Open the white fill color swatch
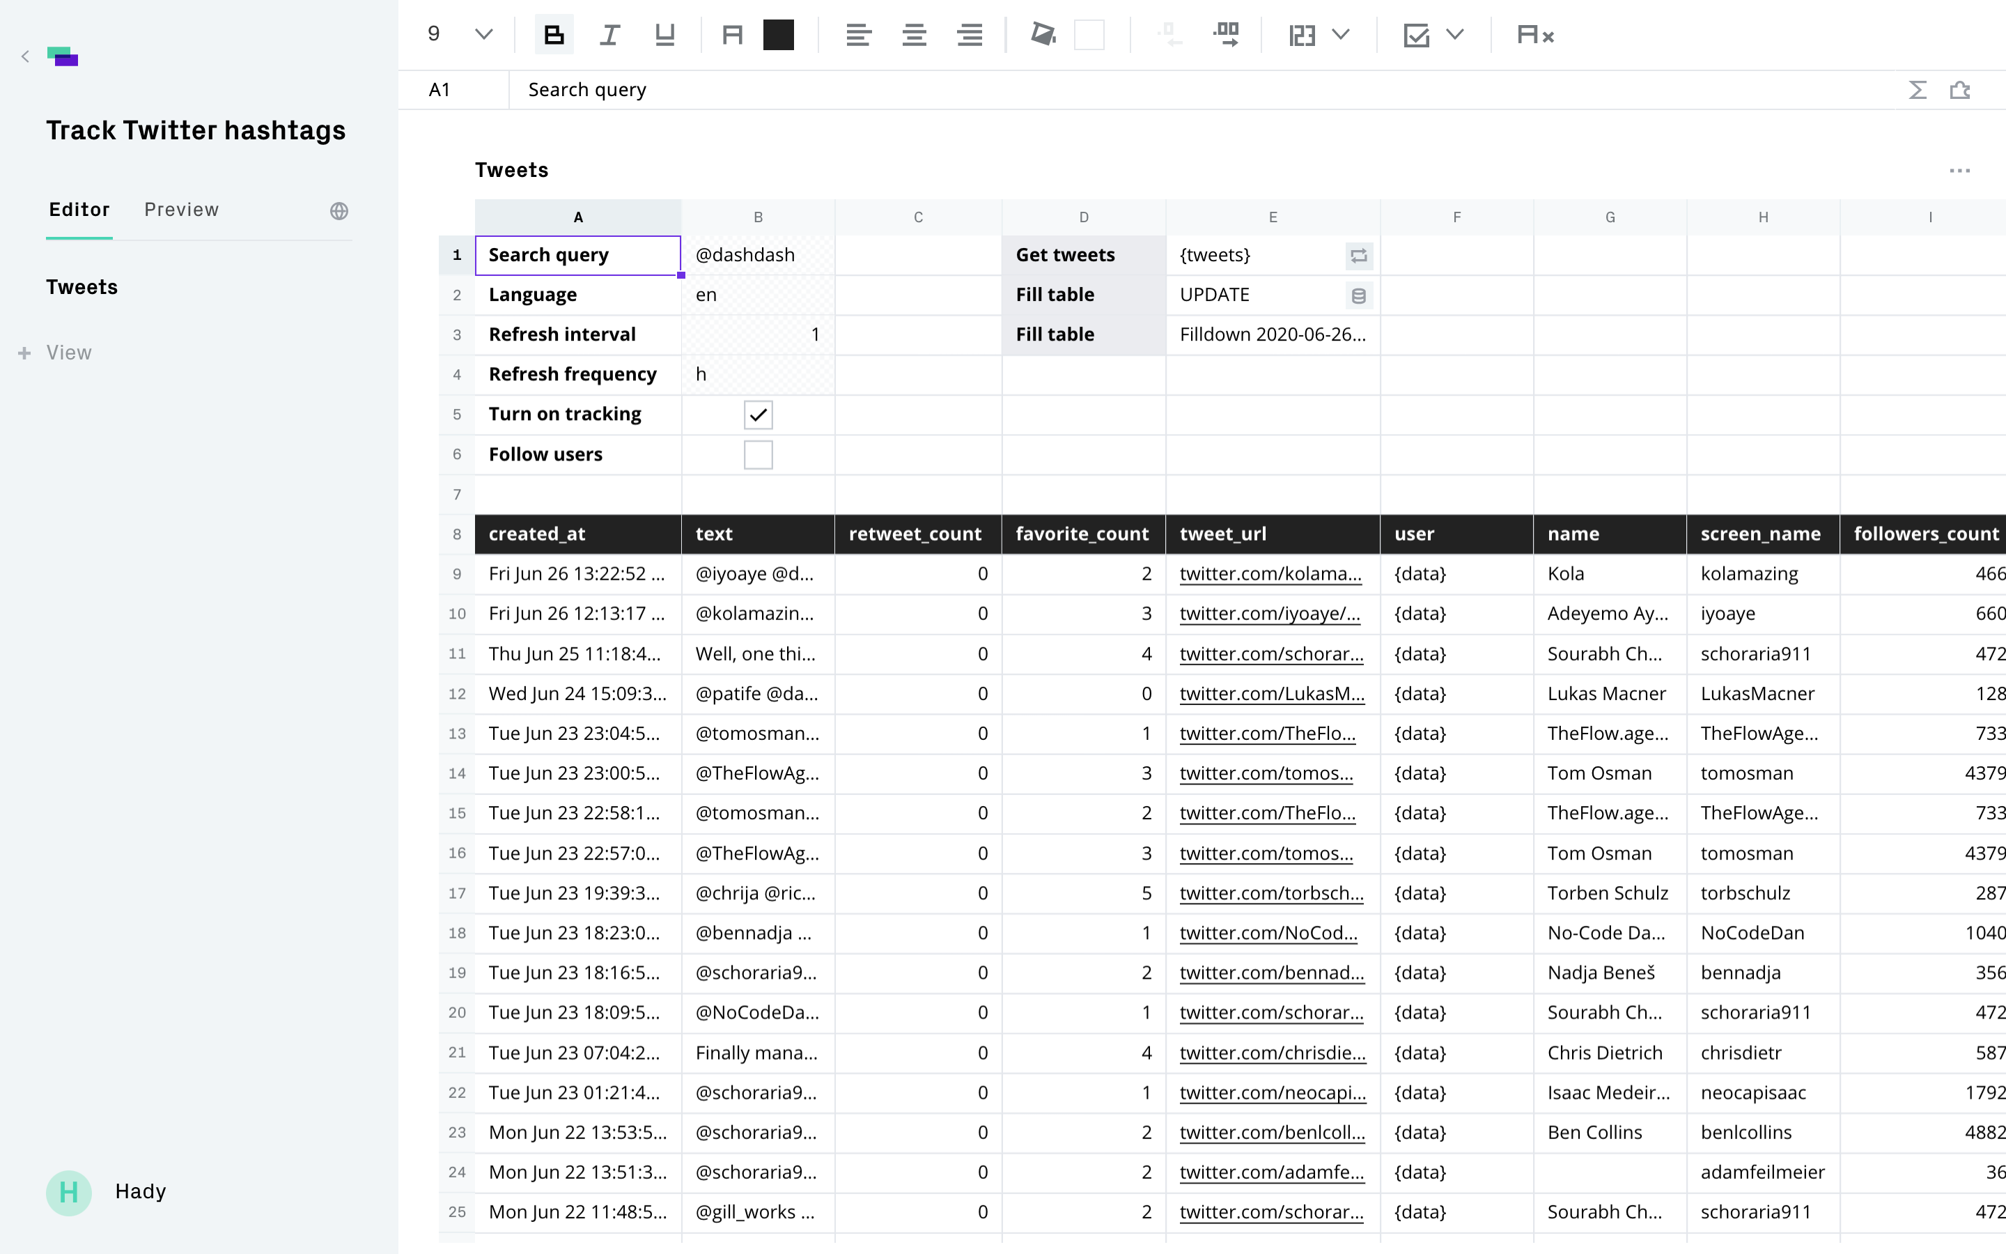The height and width of the screenshot is (1254, 2006). point(1089,35)
